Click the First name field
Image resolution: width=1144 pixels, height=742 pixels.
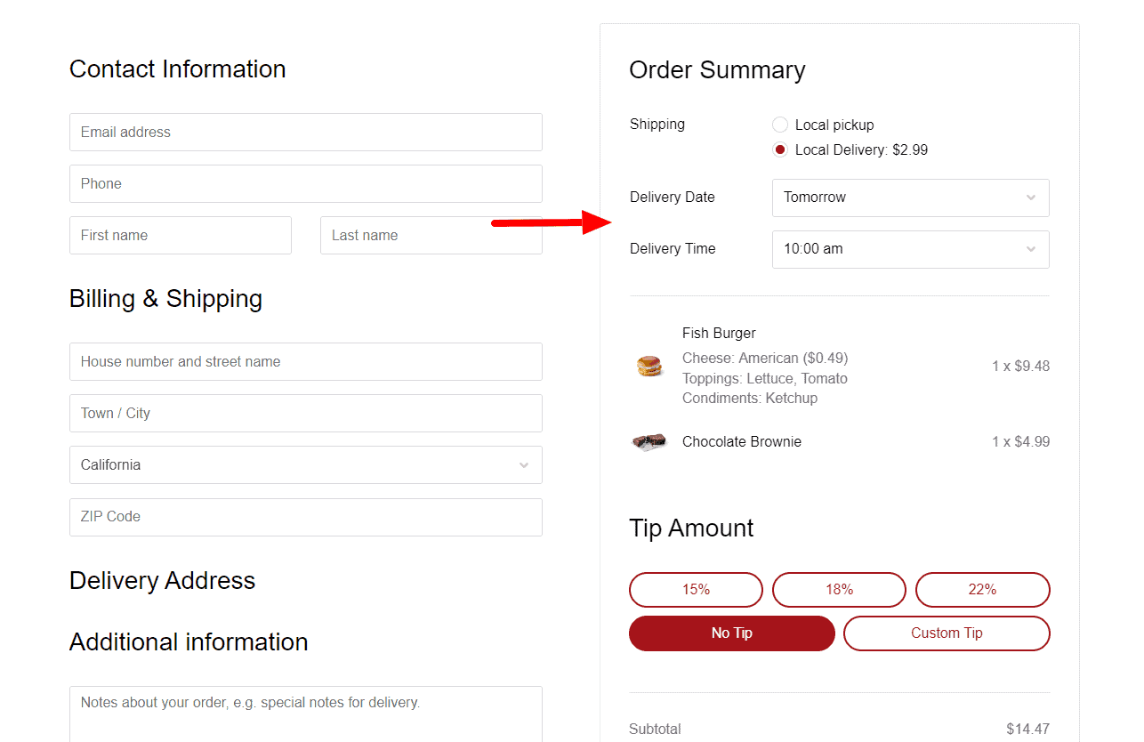pos(181,235)
